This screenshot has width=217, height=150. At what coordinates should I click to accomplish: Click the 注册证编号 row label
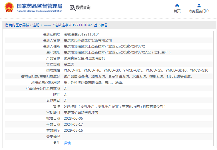click(51, 34)
